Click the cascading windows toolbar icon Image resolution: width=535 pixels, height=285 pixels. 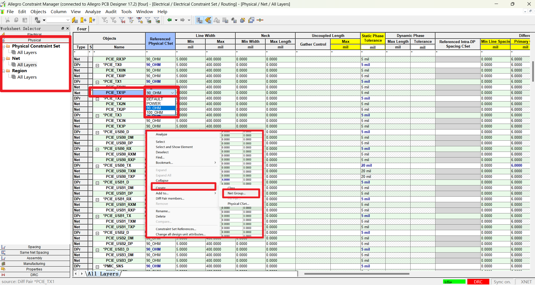click(x=251, y=20)
